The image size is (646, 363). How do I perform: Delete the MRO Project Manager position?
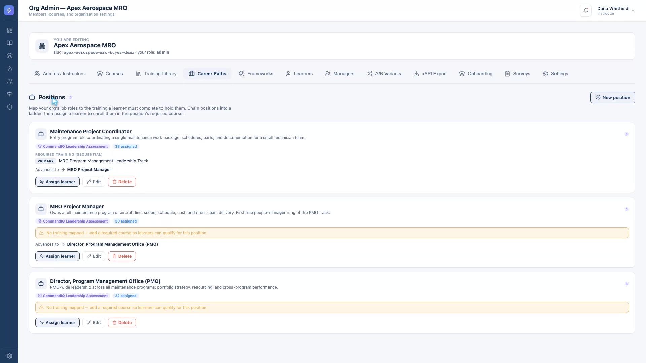(122, 256)
